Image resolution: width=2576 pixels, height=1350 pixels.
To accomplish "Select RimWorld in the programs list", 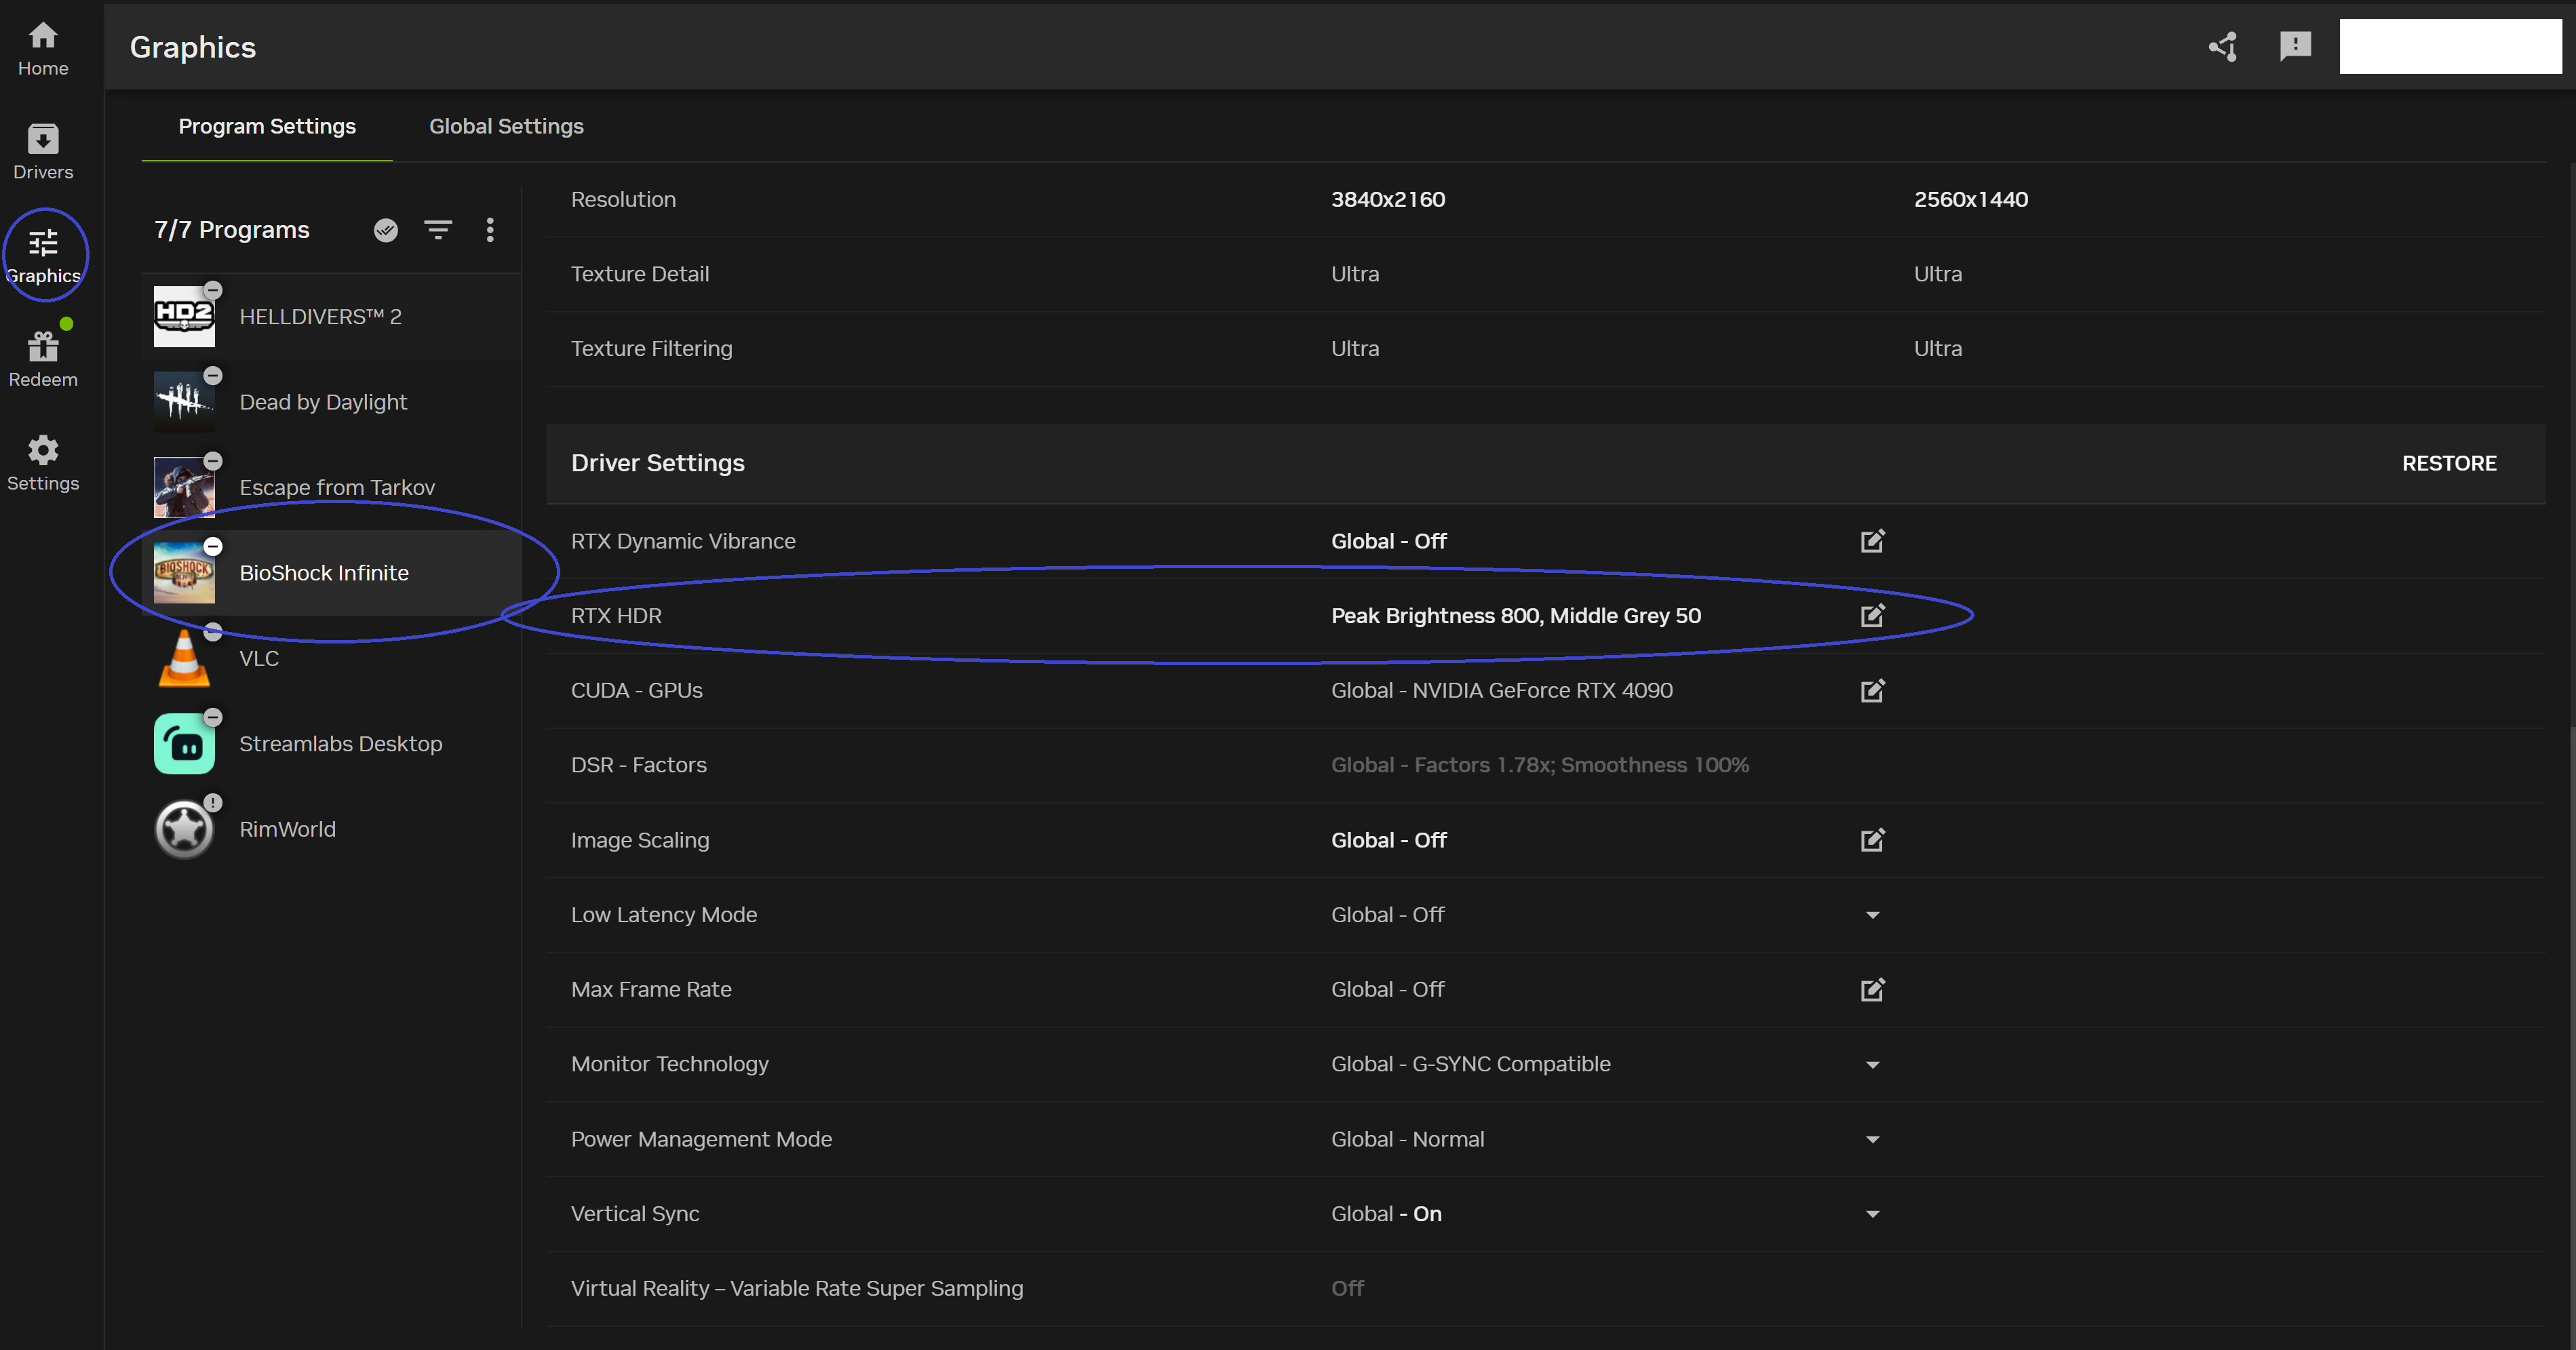I will (x=288, y=829).
